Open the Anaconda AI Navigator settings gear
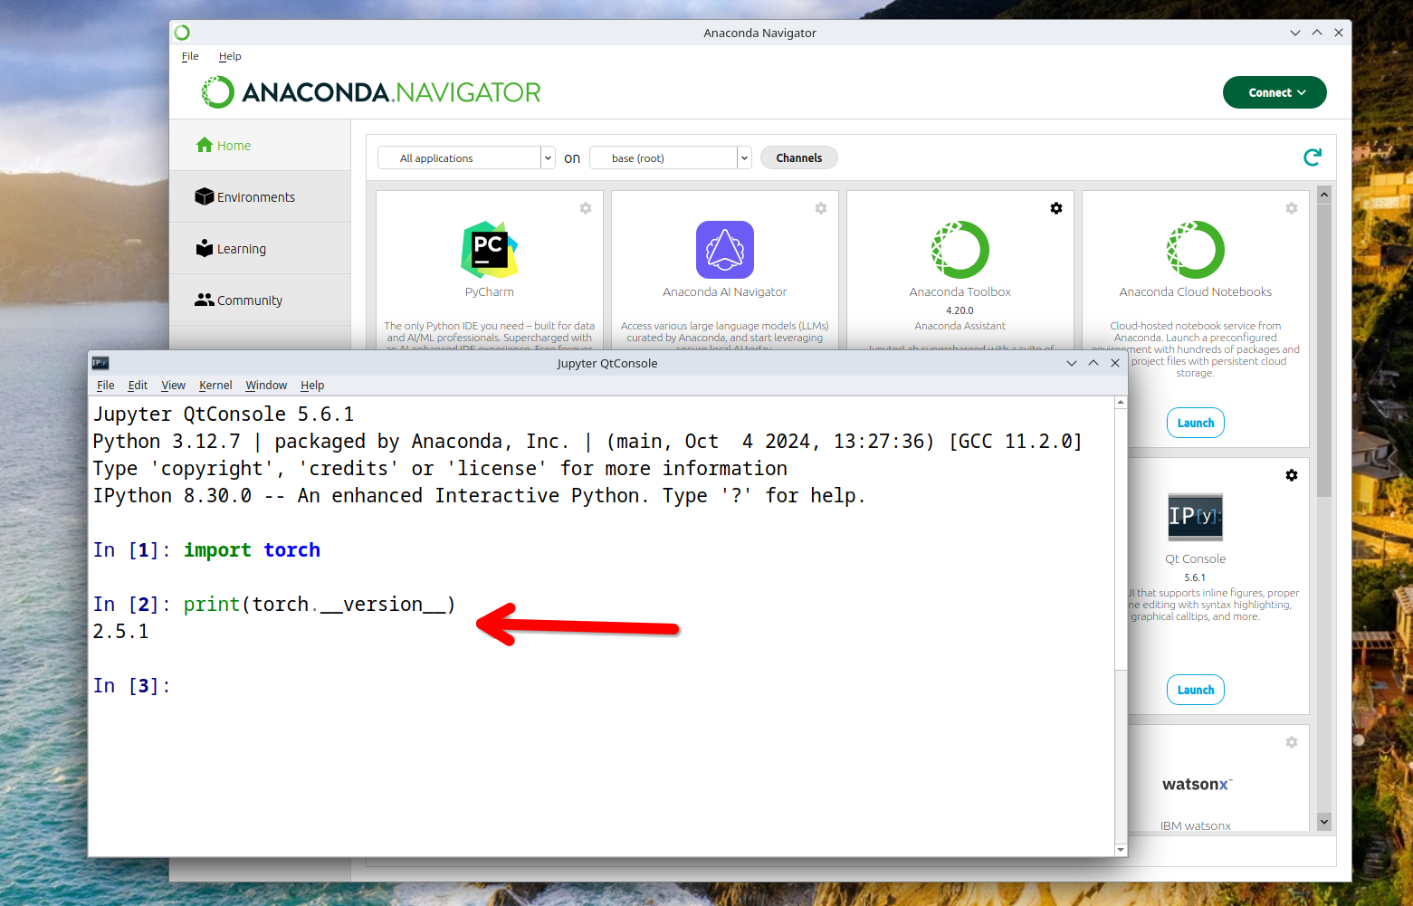 [821, 208]
